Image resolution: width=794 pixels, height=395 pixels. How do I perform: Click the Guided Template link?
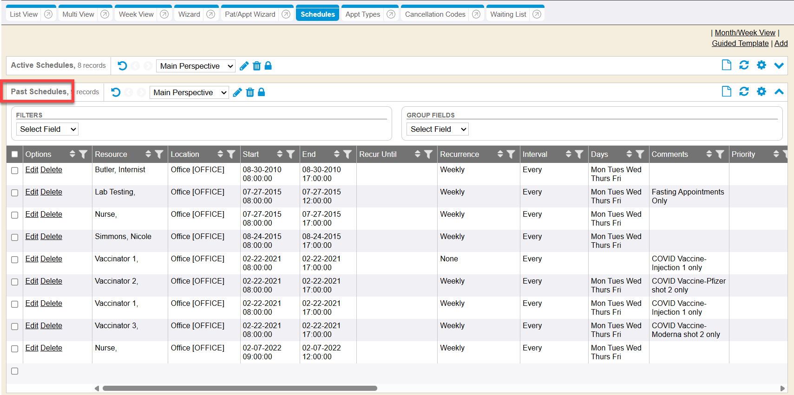[x=740, y=43]
